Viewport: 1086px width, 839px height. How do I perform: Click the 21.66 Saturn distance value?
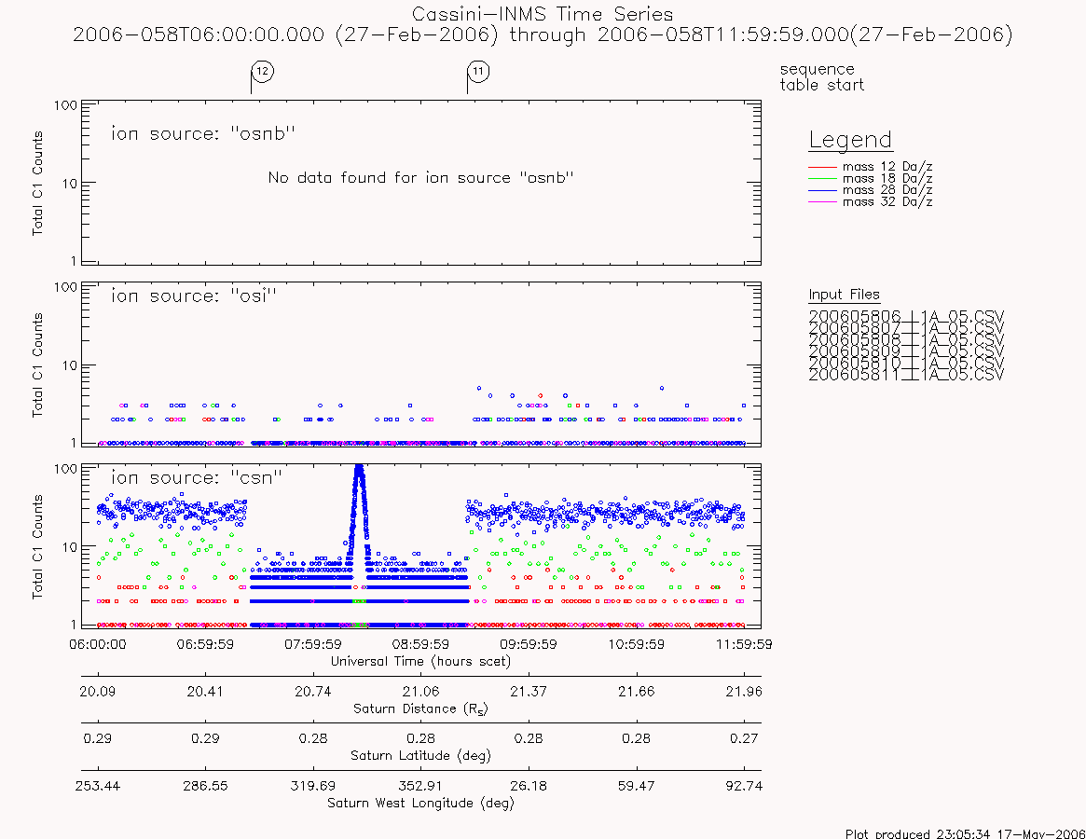[637, 692]
